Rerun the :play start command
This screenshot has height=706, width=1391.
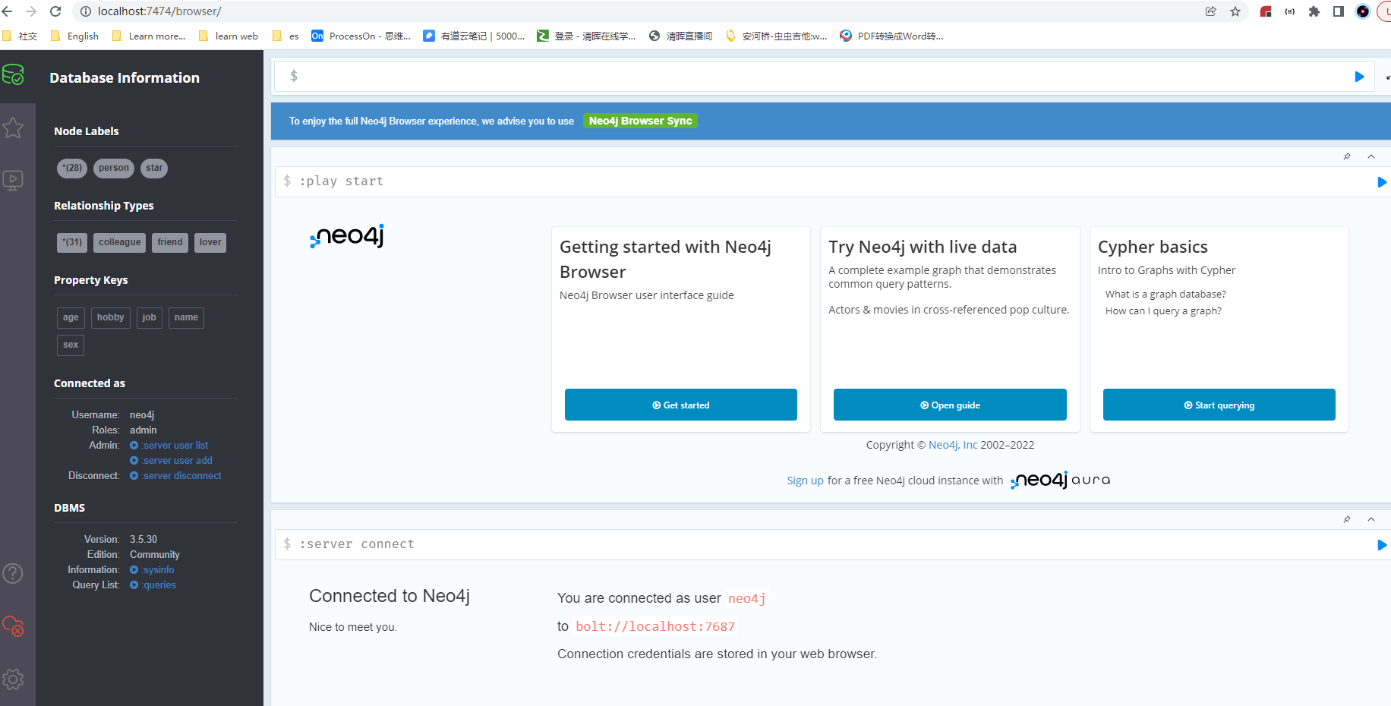point(1382,182)
